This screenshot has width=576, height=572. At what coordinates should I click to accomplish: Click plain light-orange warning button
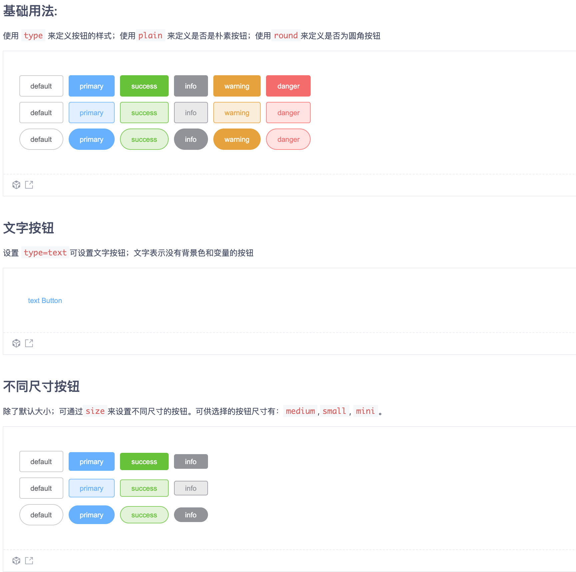[x=237, y=113]
